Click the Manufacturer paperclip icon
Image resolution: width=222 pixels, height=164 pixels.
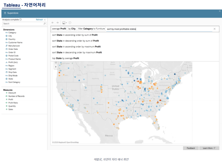click(x=7, y=46)
